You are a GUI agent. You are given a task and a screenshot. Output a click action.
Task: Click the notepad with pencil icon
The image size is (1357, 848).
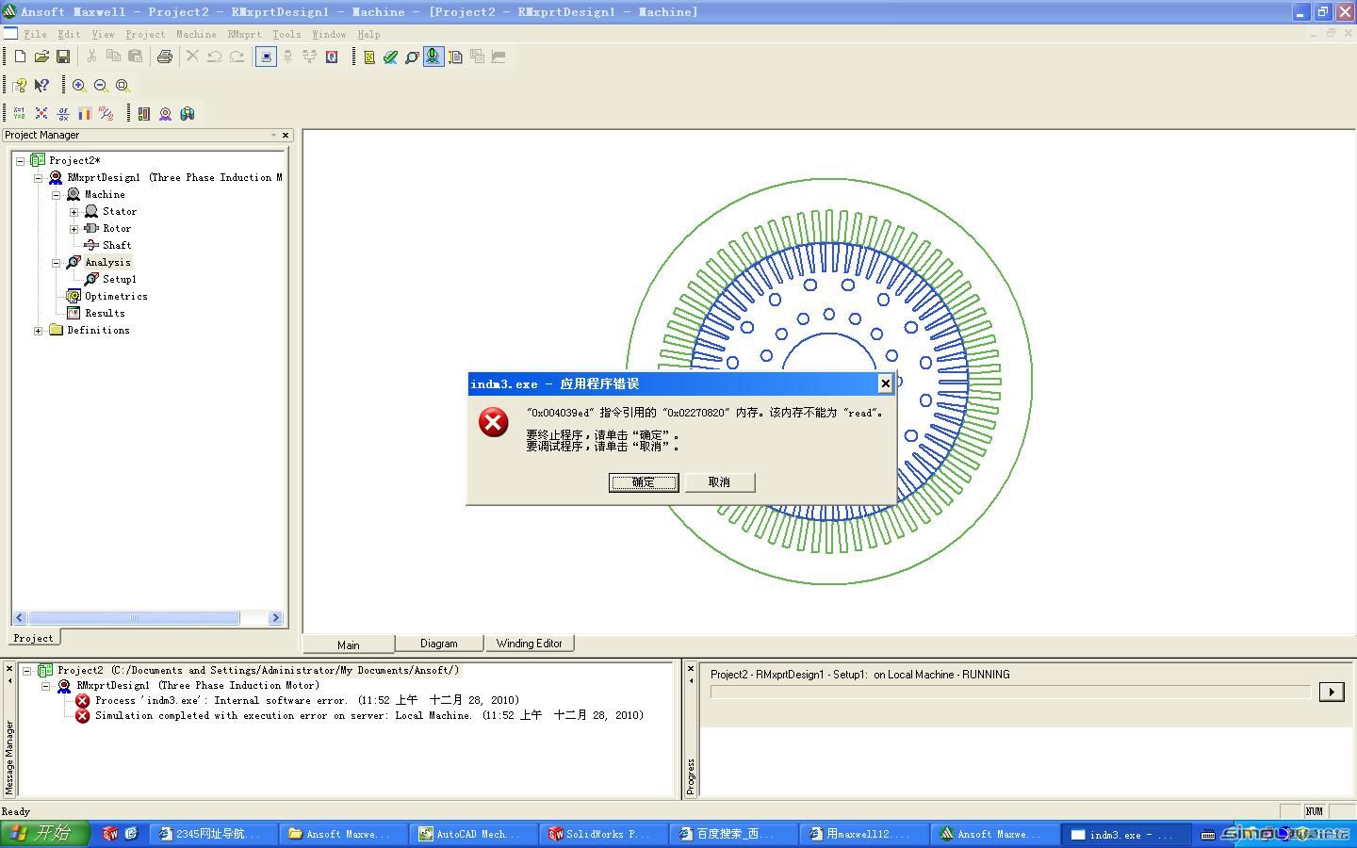pyautogui.click(x=455, y=57)
